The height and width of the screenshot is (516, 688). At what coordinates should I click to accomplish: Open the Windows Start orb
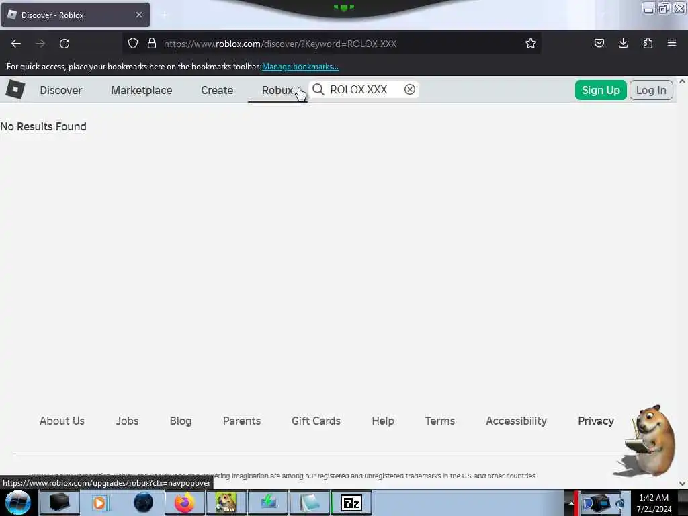(18, 503)
